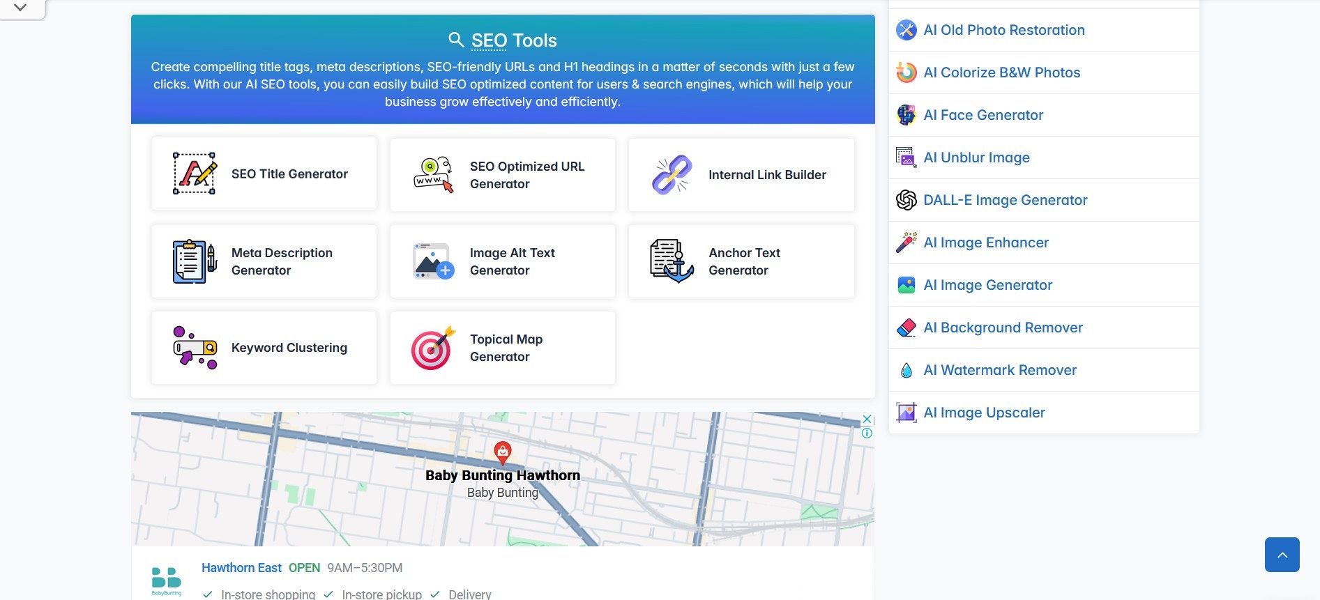Click the Image Alt Text Generator picture icon
This screenshot has height=600, width=1320.
pos(433,261)
